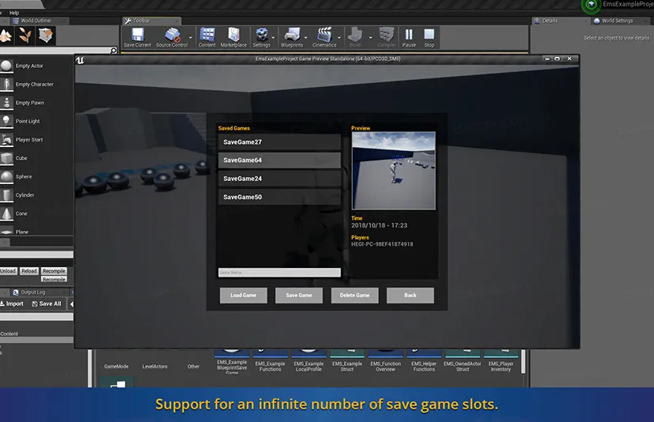Select the EMS_Example Functions asset
The image size is (654, 422).
coord(270,362)
